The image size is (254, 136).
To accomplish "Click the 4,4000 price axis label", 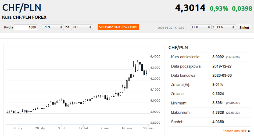I will (155, 56).
